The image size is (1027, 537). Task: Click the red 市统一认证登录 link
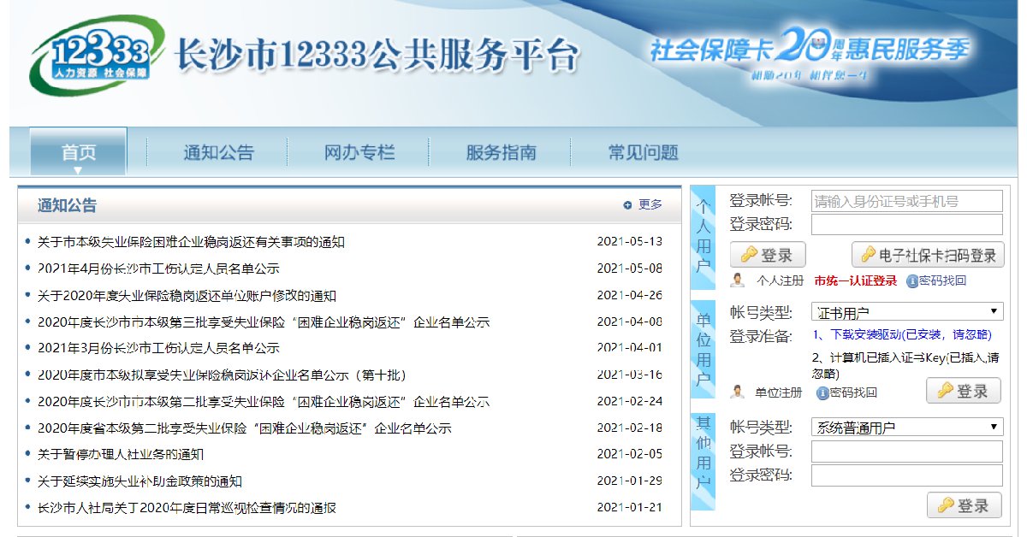click(855, 280)
